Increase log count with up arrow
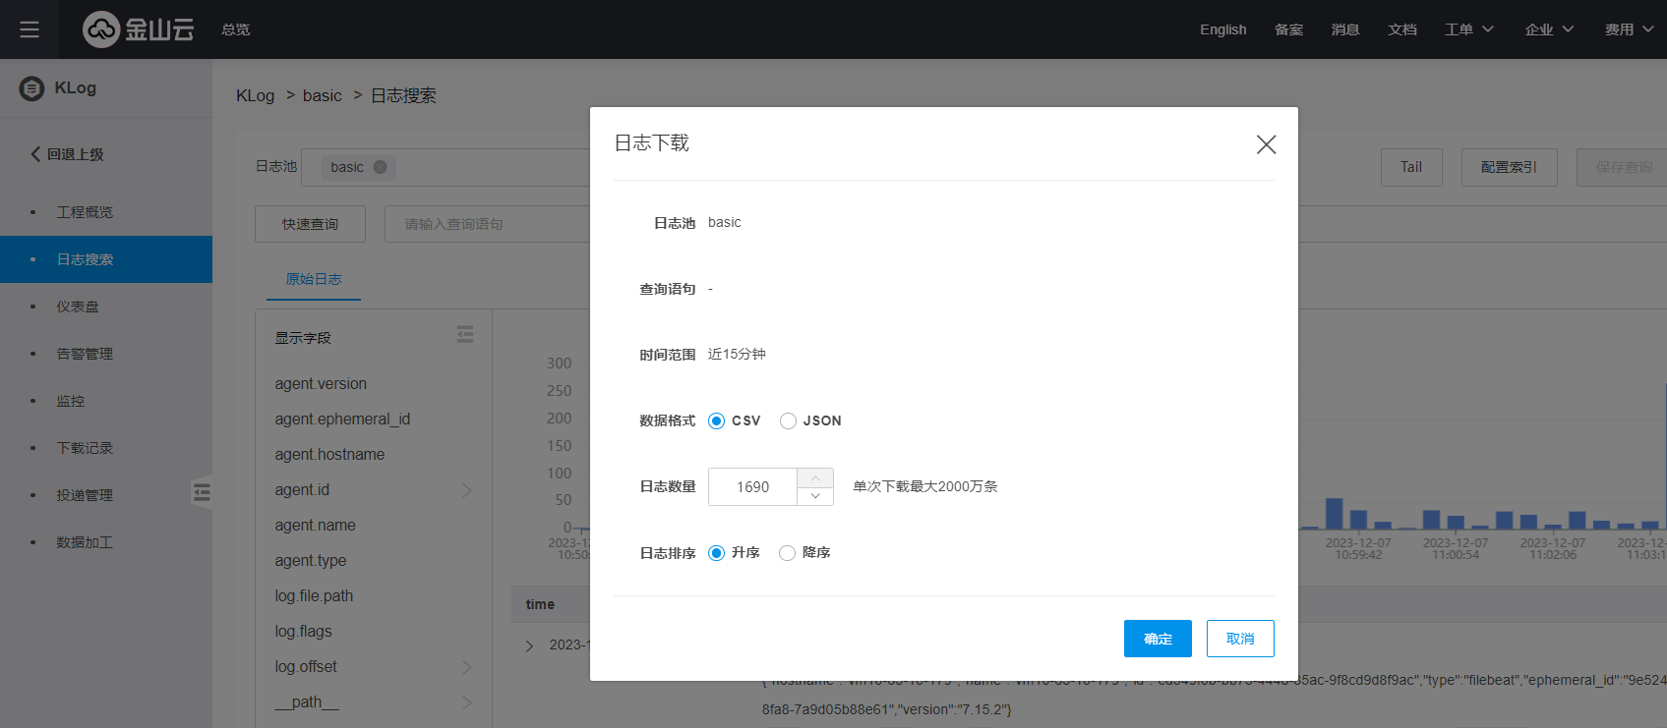 (x=815, y=477)
